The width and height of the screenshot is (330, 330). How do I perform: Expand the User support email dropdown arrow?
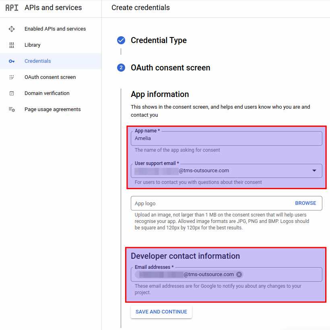point(314,171)
